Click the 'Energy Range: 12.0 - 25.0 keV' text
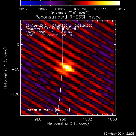Image resolution: width=136 pixels, height=136 pixels. (49, 32)
